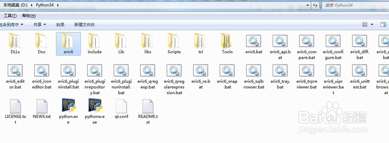The width and height of the screenshot is (389, 143).
Task: Select the Lib folder
Action: (121, 44)
